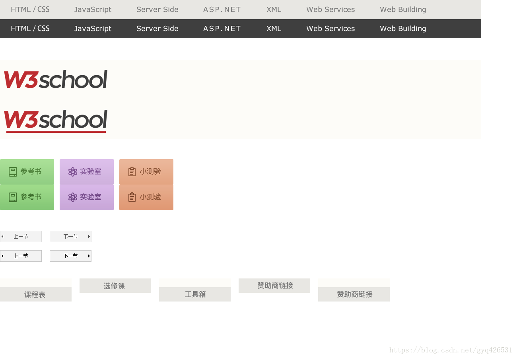The image size is (517, 358).
Task: Open the lower, darker purple 实验室 button
Action: tap(87, 197)
